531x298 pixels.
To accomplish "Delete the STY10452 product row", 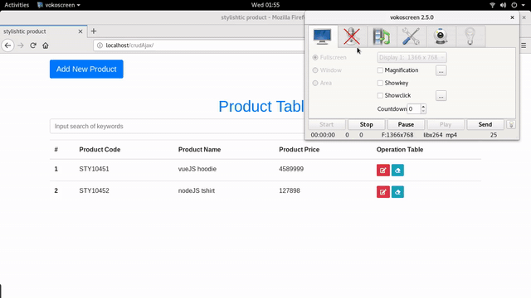I will tap(397, 192).
